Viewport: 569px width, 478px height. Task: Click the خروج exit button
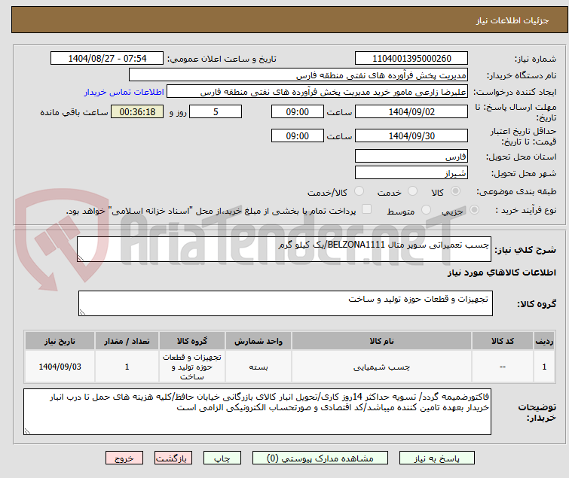(124, 458)
